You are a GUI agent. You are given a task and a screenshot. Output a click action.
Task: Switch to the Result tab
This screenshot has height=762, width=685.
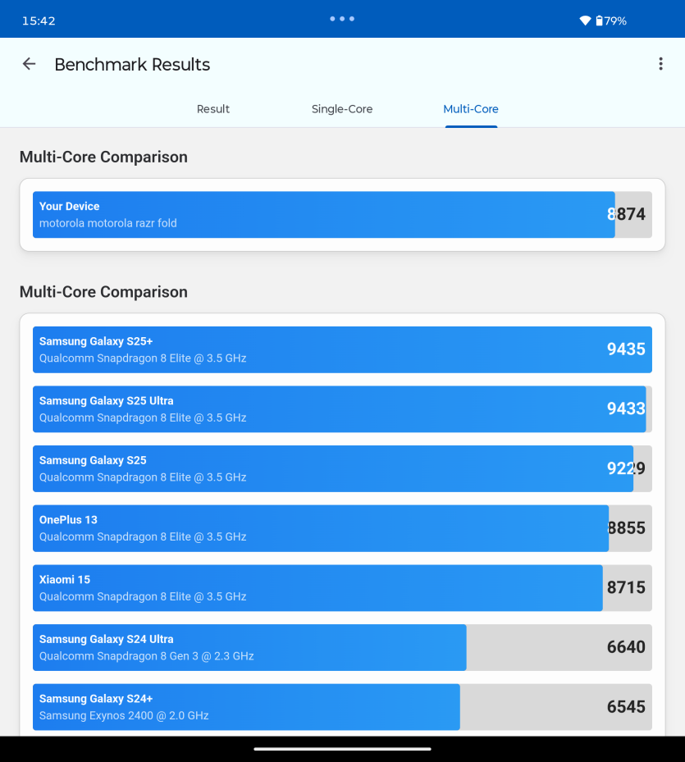213,109
